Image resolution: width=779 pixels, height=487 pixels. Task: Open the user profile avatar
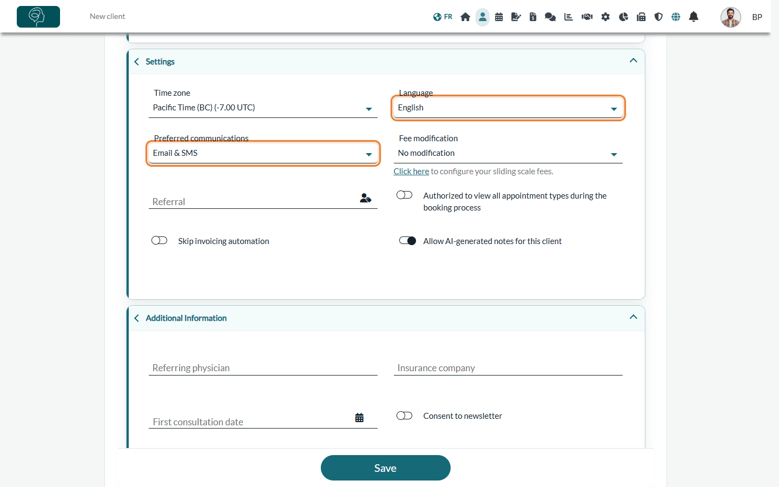pyautogui.click(x=731, y=17)
